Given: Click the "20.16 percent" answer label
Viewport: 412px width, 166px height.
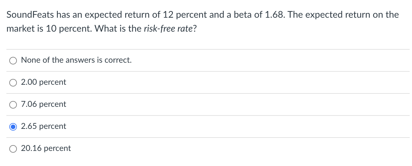Looking at the screenshot, I should [46, 148].
